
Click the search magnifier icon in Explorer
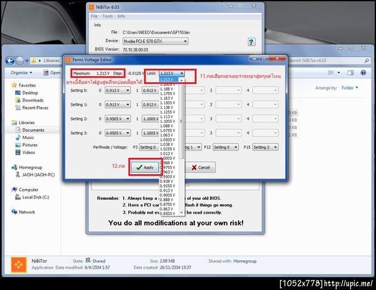pos(367,61)
